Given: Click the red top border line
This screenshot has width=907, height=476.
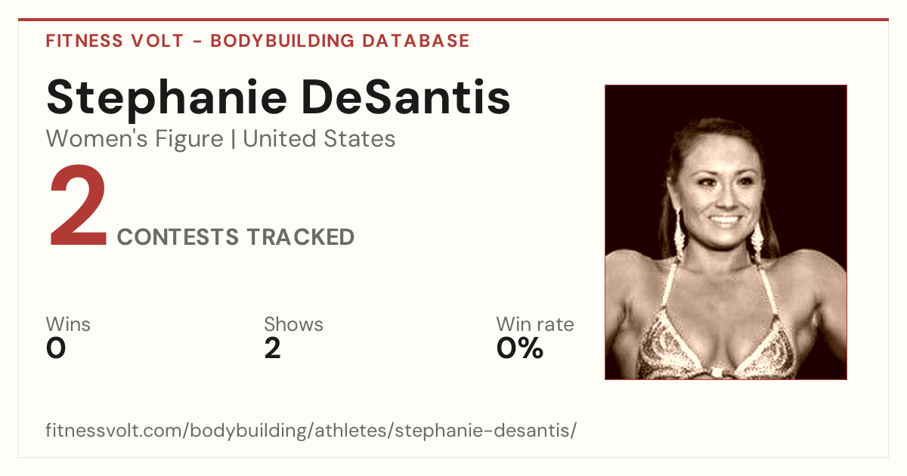Looking at the screenshot, I should click(x=453, y=20).
